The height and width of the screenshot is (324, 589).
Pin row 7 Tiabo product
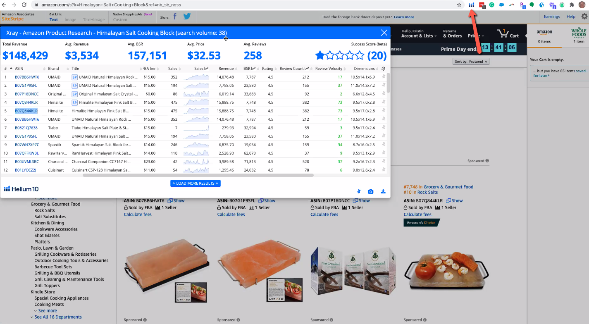[x=383, y=128]
